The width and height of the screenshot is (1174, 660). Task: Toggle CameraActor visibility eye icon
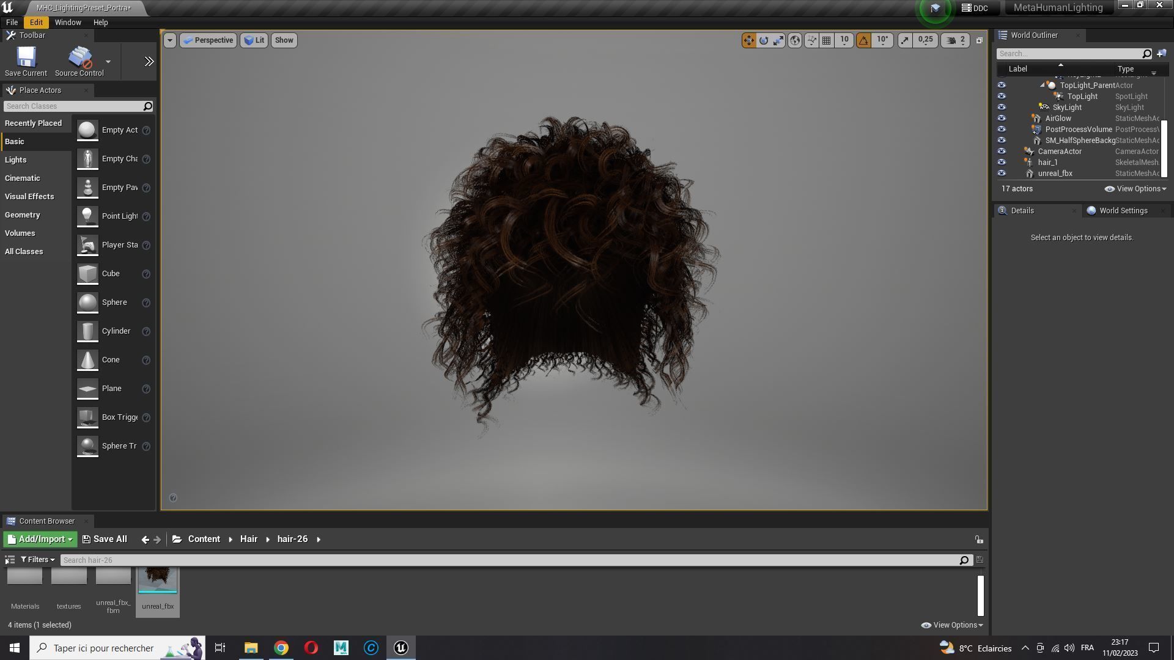click(1002, 152)
